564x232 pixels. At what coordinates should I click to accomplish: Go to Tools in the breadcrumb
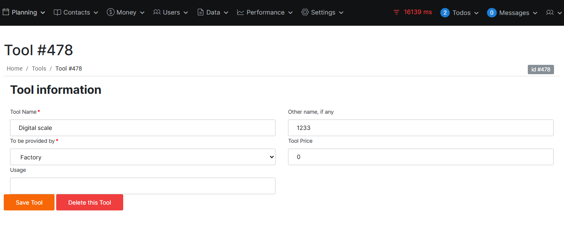click(39, 68)
